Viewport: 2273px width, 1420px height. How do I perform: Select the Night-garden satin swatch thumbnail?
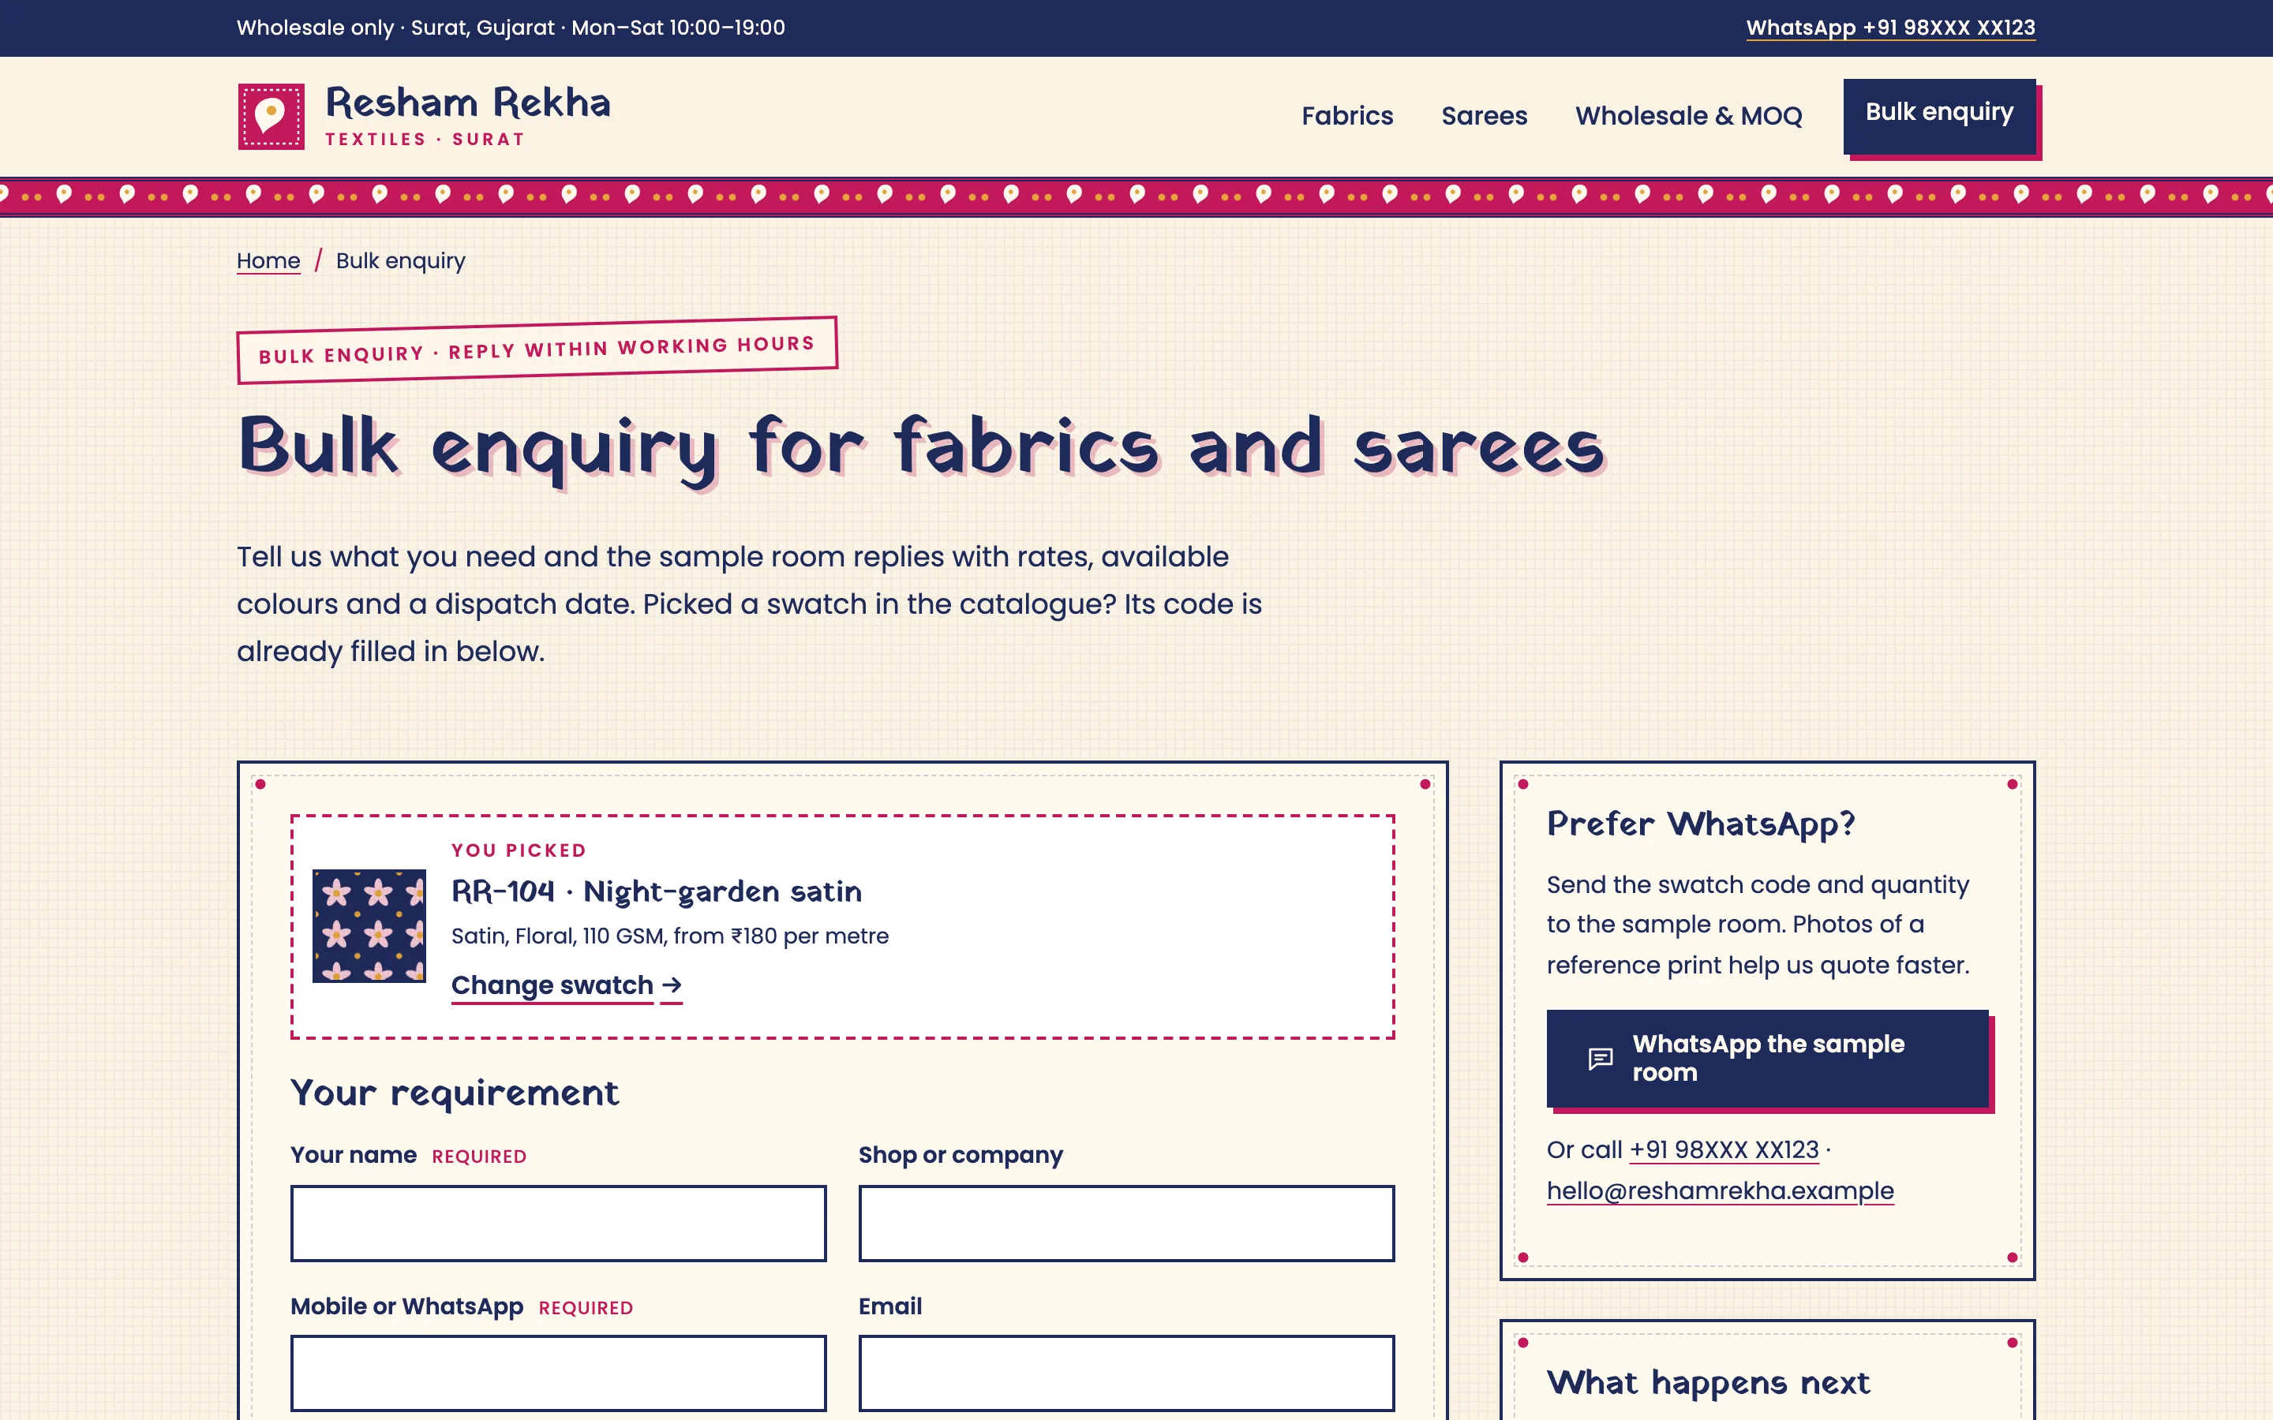[369, 926]
